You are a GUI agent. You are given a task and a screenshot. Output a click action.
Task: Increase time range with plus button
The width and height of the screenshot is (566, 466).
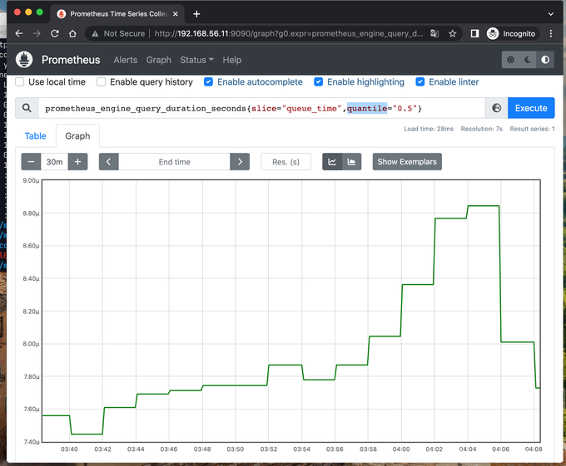77,162
